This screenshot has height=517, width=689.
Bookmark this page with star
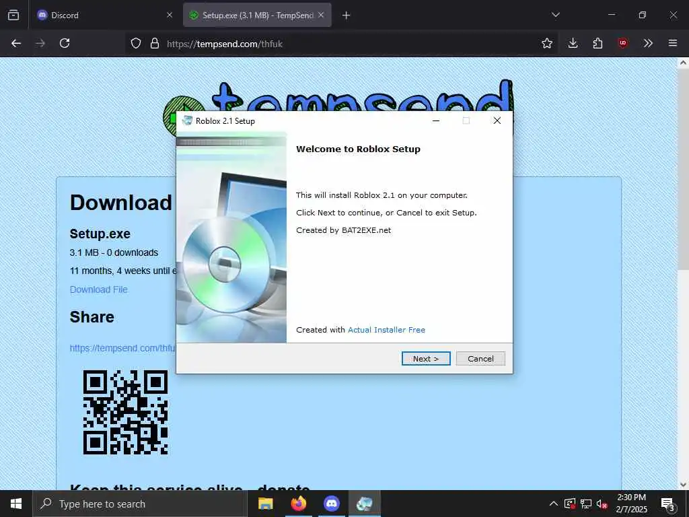[x=546, y=43]
